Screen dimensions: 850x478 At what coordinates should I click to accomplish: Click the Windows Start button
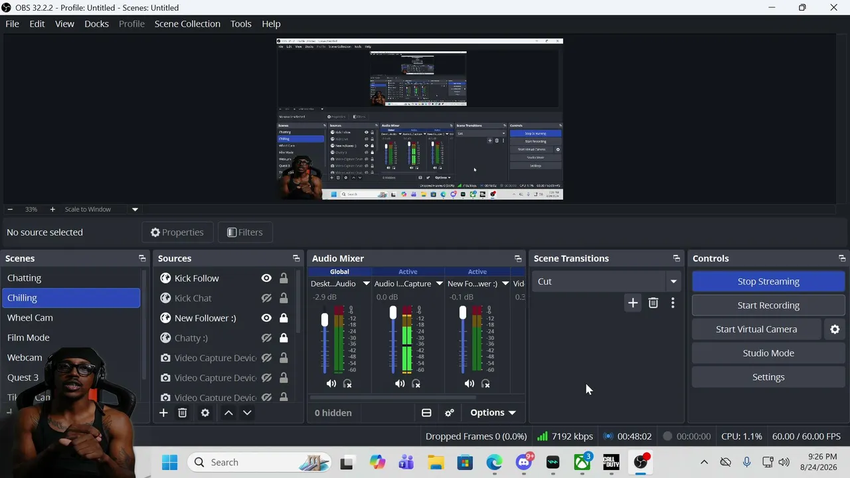click(x=170, y=462)
